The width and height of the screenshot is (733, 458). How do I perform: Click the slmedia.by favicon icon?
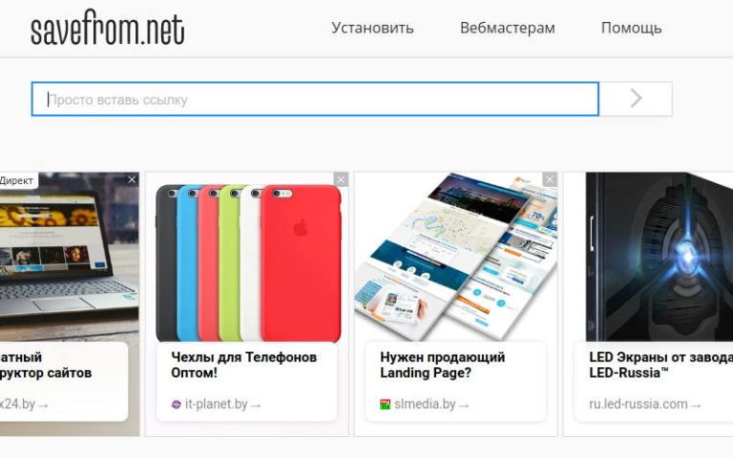[385, 404]
